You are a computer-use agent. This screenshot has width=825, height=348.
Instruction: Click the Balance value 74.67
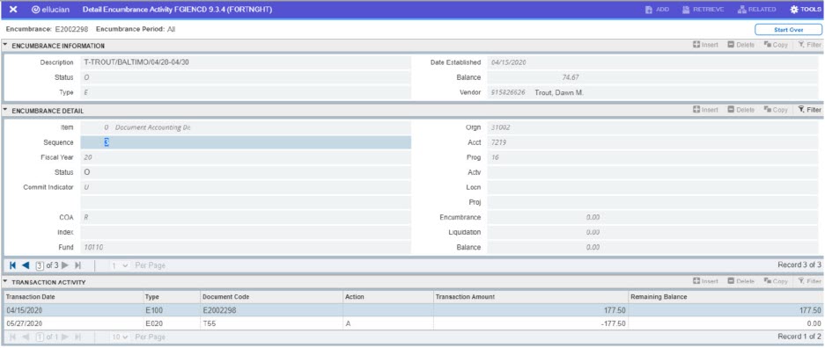(x=571, y=77)
